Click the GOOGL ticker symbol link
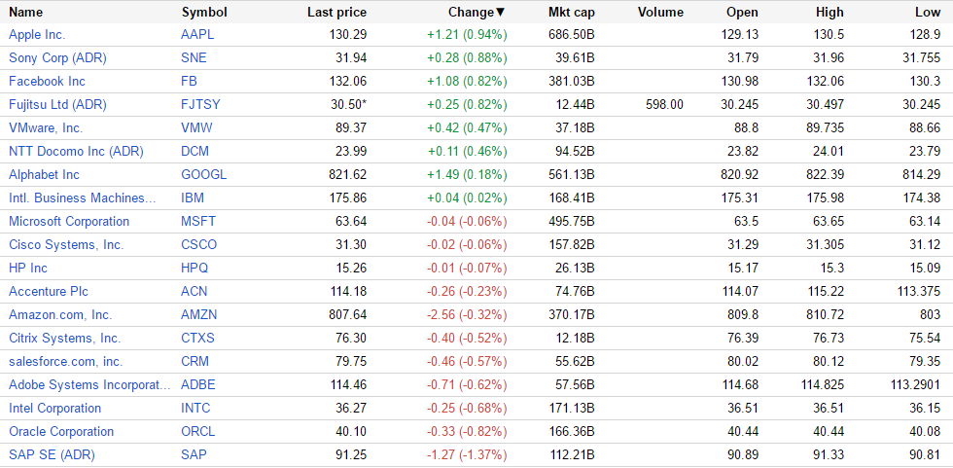This screenshot has height=468, width=953. [203, 175]
